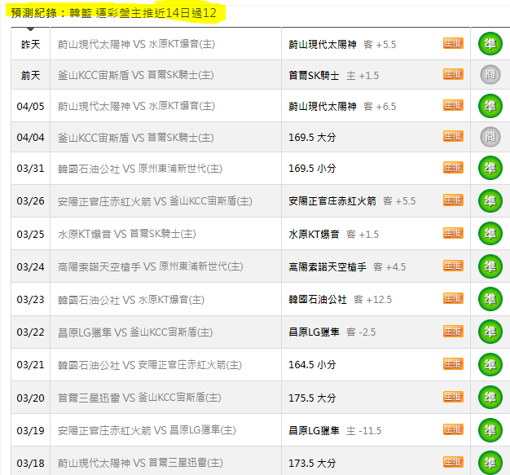This screenshot has height=475, width=510.
Task: Click the highlighted 預測紀錄 heading
Action: [x=114, y=13]
